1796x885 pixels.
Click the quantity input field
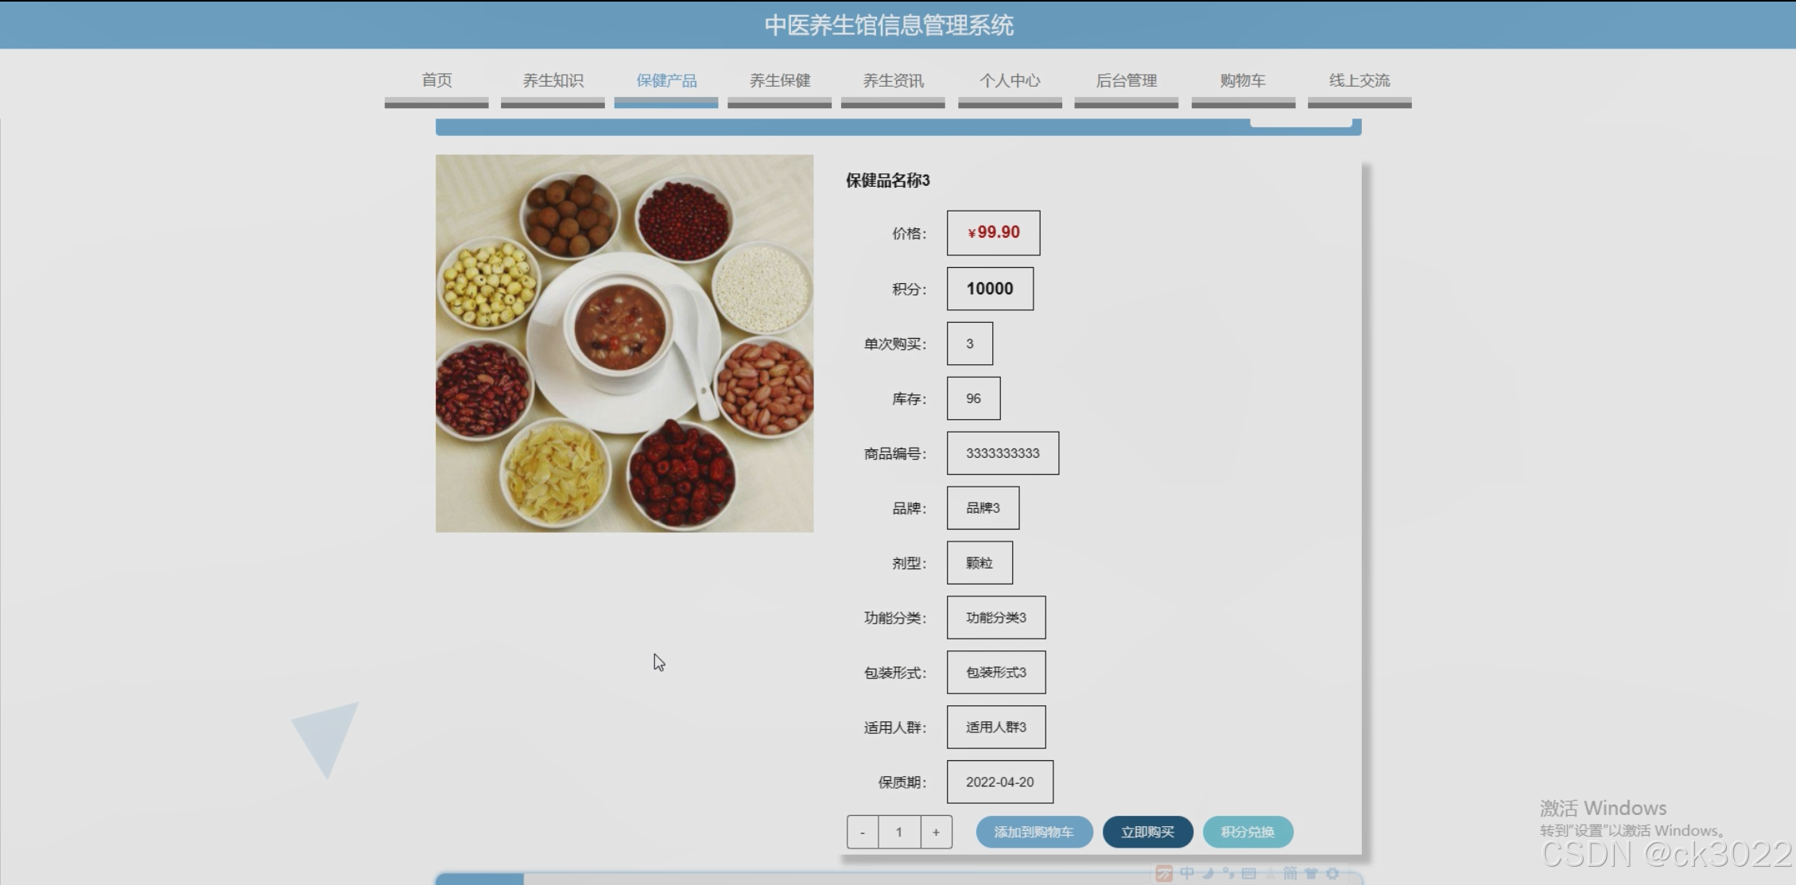pos(899,832)
